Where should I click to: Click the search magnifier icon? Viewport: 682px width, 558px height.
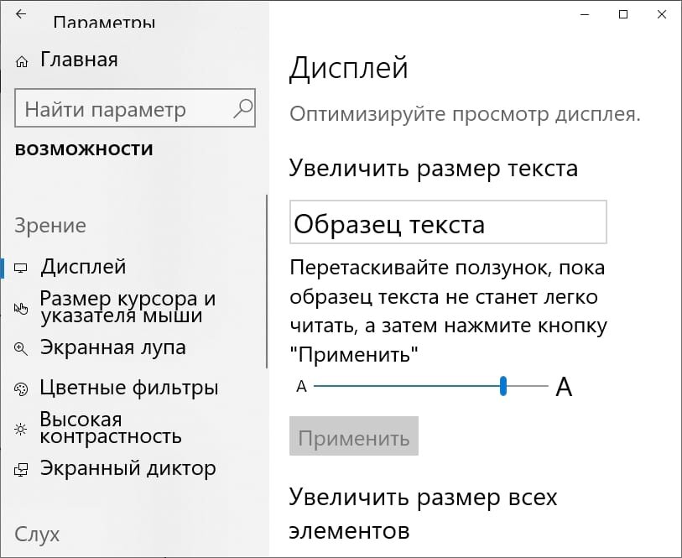pyautogui.click(x=242, y=109)
